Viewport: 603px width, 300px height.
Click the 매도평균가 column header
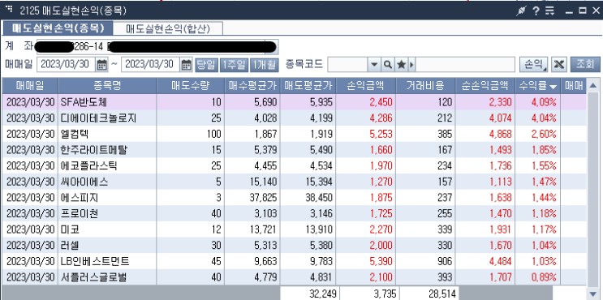(x=308, y=86)
